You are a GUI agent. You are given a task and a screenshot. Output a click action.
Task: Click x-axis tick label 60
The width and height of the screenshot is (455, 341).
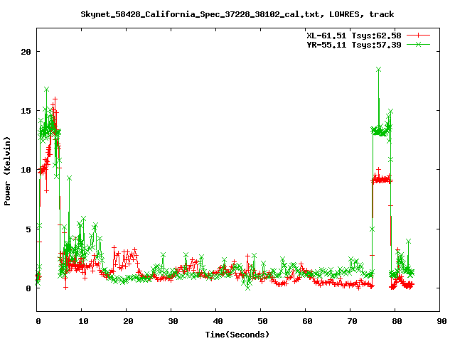[307, 321]
